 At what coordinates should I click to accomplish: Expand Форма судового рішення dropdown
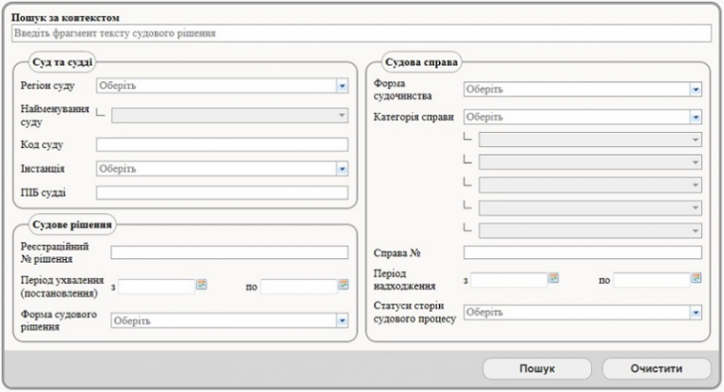(342, 320)
